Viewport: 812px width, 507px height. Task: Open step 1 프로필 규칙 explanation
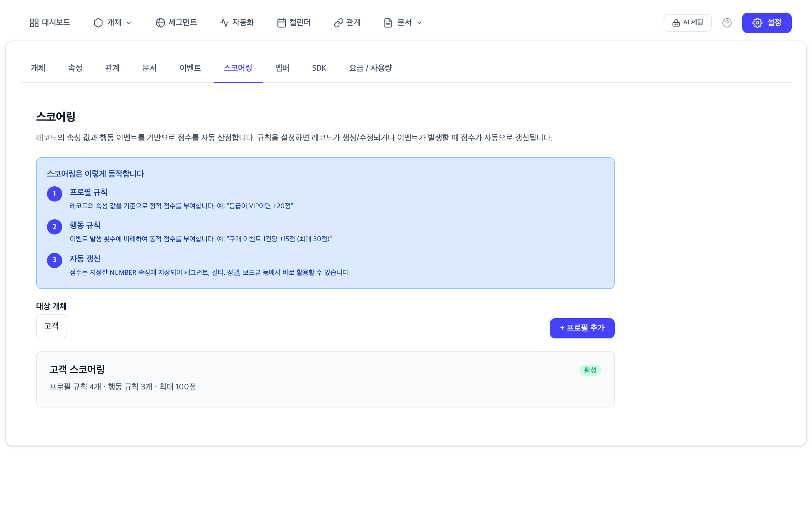[88, 192]
